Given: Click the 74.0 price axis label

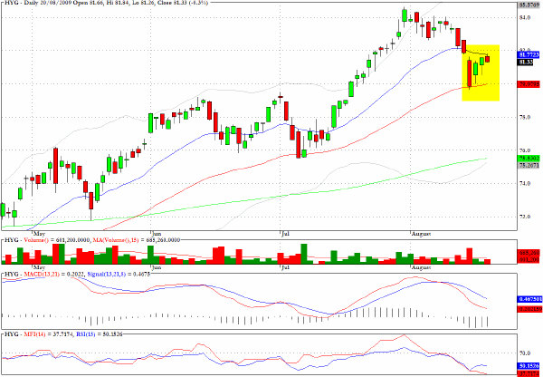Looking at the screenshot, I should (x=526, y=183).
